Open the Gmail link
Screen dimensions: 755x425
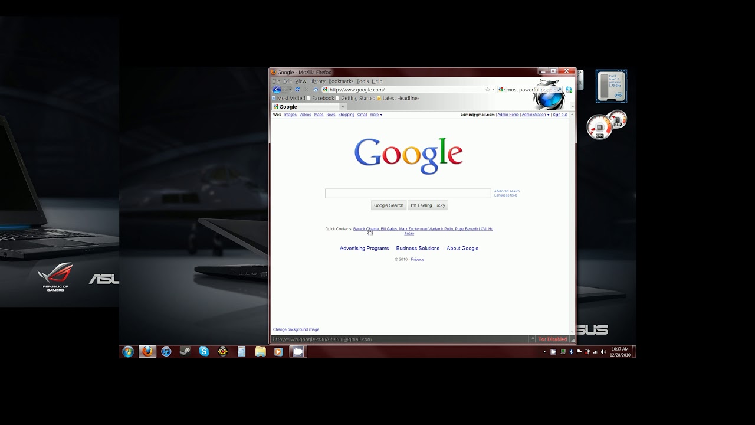(362, 115)
